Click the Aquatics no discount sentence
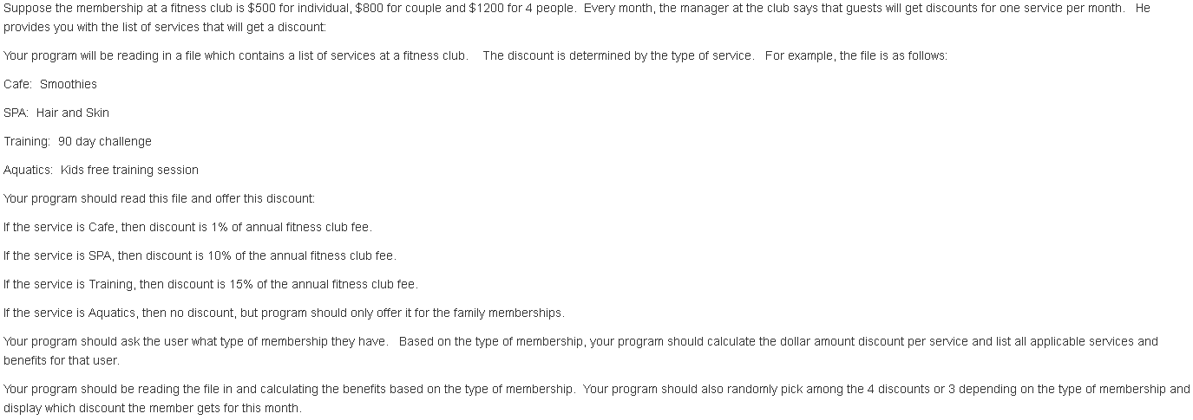The height and width of the screenshot is (420, 1193). [284, 313]
